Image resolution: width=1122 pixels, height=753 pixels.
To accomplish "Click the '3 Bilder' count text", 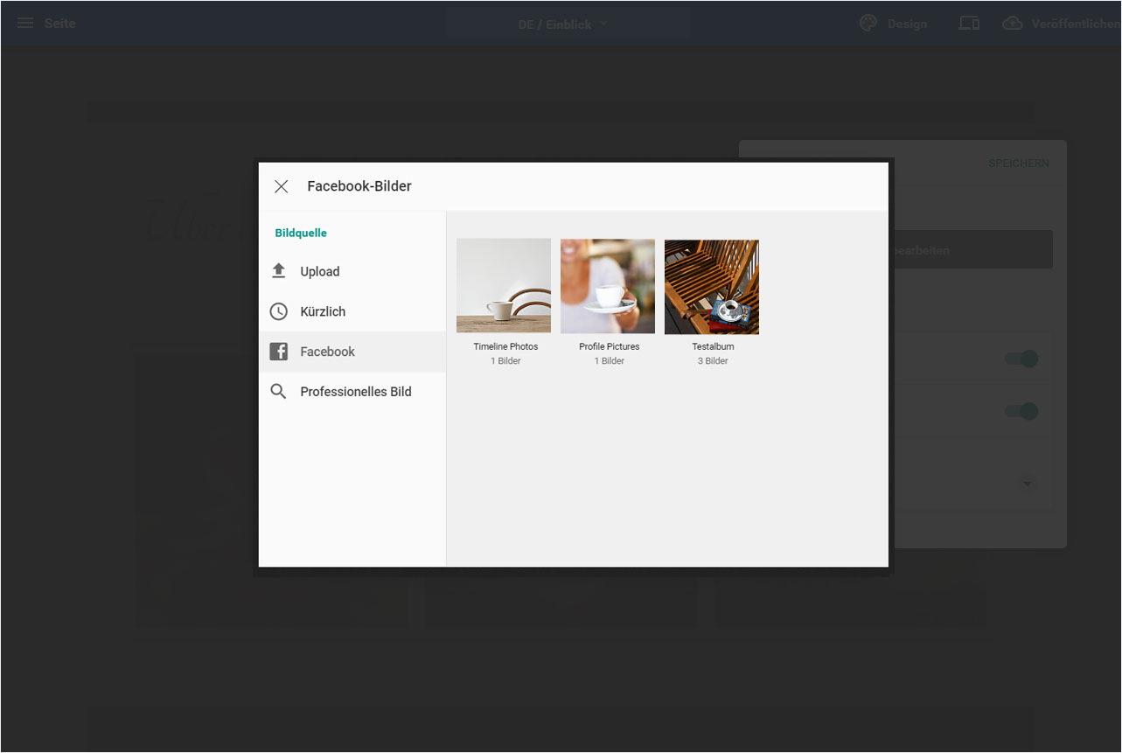I will click(713, 360).
